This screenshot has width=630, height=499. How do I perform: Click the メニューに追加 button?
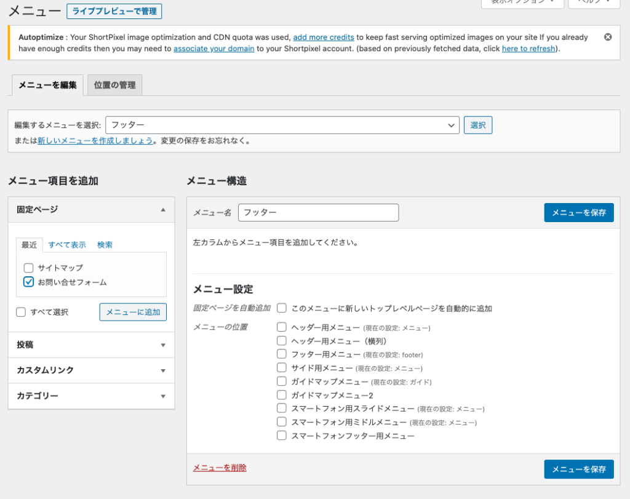(x=133, y=312)
